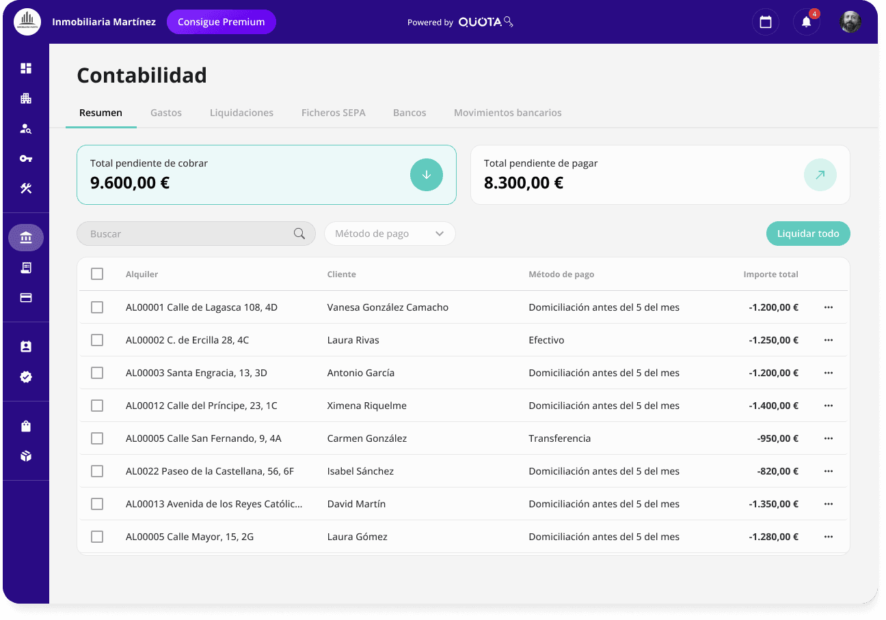
Task: Click the diagonal arrow icon on pendiente de pagar
Action: [820, 175]
